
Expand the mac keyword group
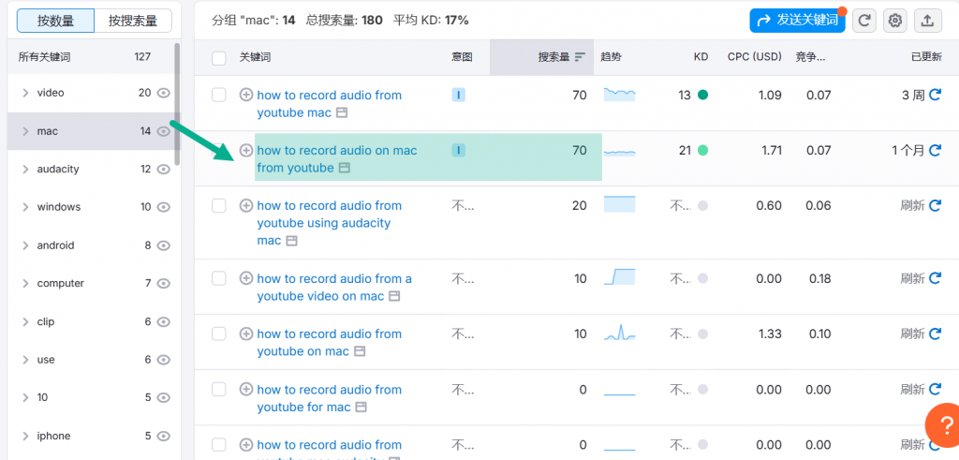pos(25,131)
